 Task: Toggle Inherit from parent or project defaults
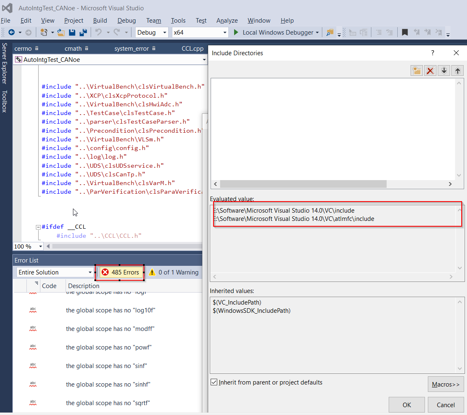(x=214, y=382)
